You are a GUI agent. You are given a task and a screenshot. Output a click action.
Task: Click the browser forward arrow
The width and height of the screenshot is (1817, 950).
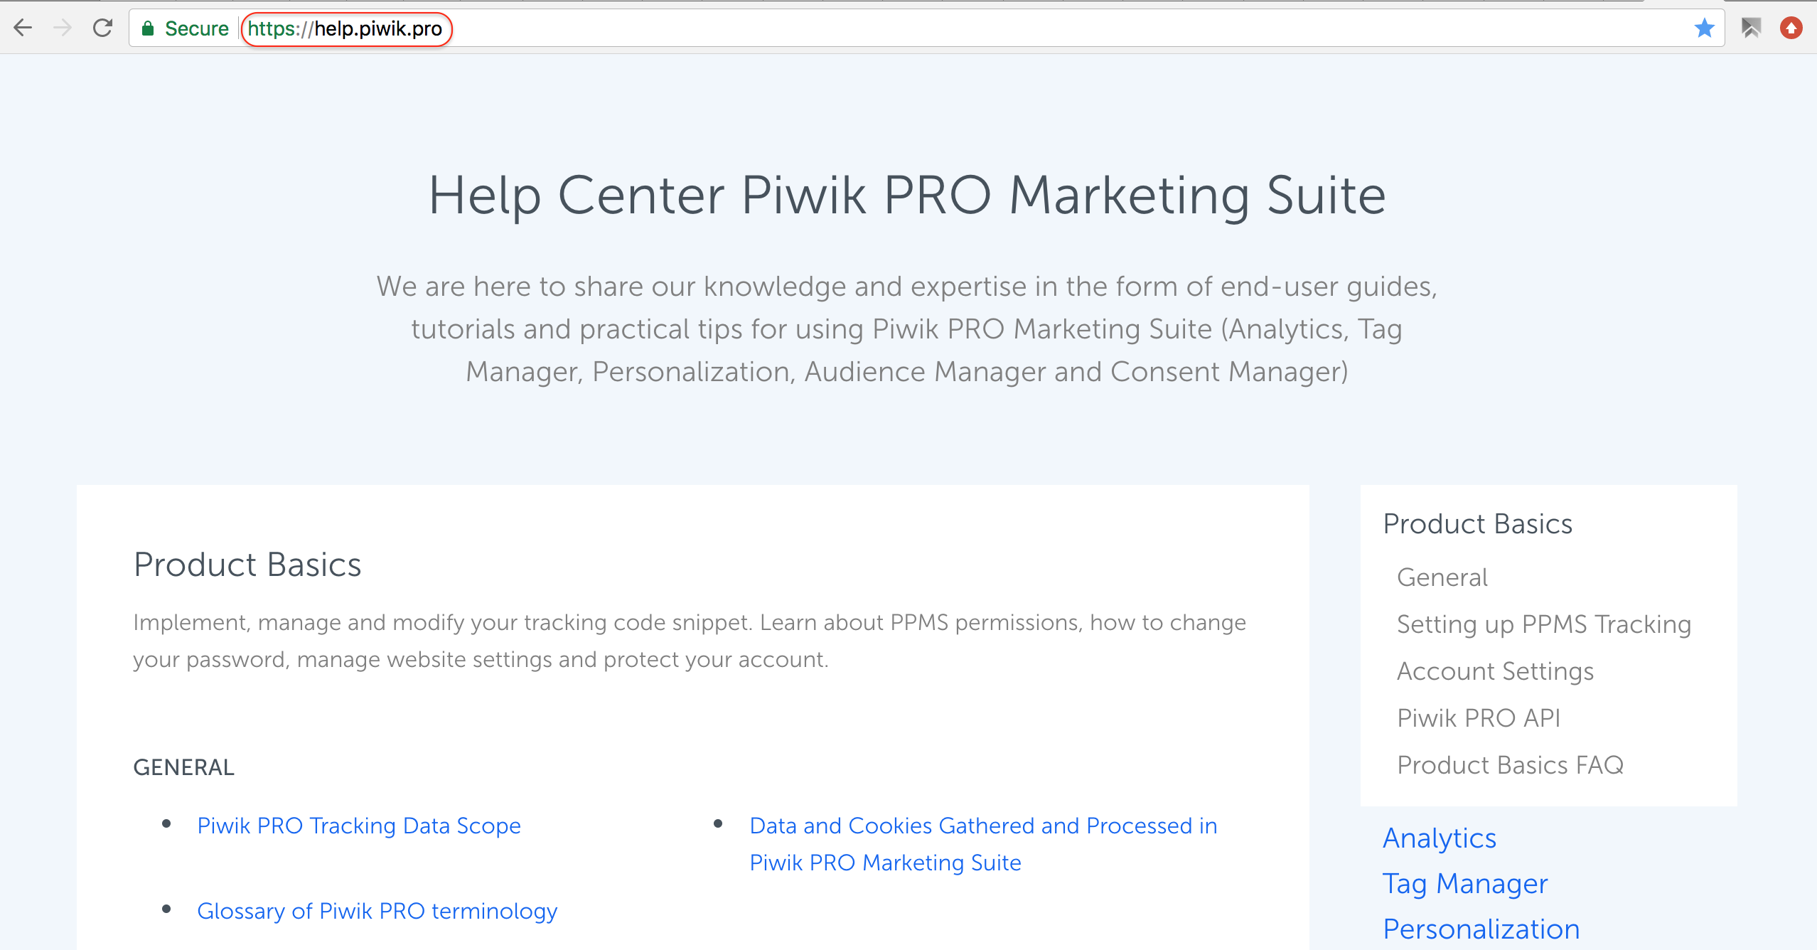tap(63, 28)
